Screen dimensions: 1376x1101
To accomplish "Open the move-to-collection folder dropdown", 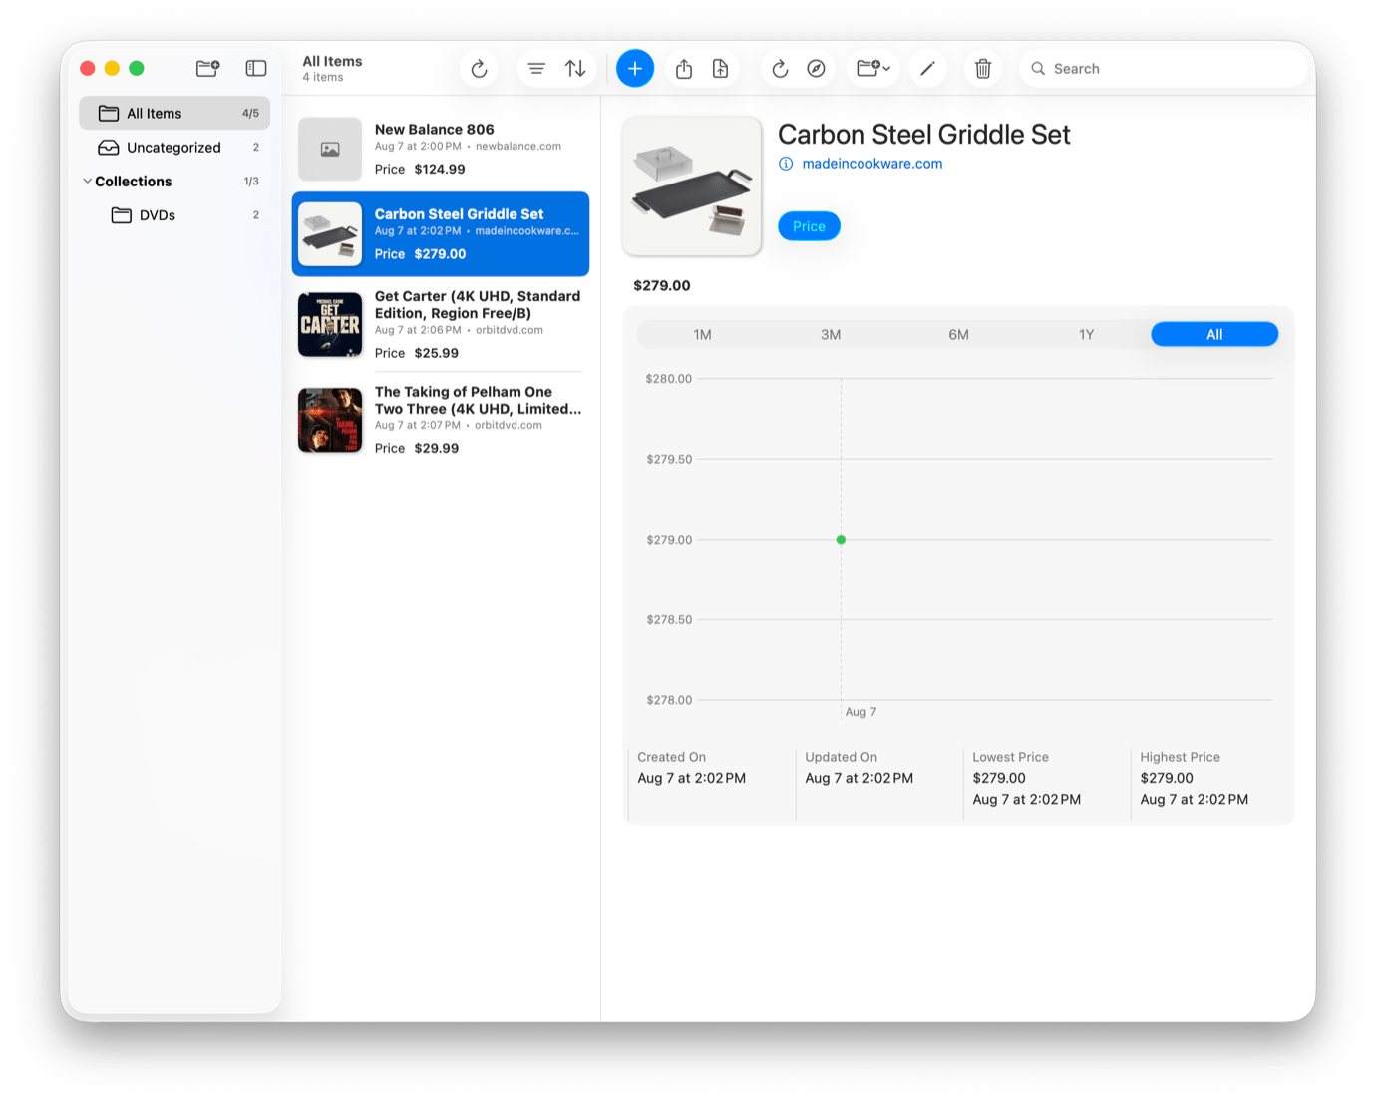I will click(873, 69).
